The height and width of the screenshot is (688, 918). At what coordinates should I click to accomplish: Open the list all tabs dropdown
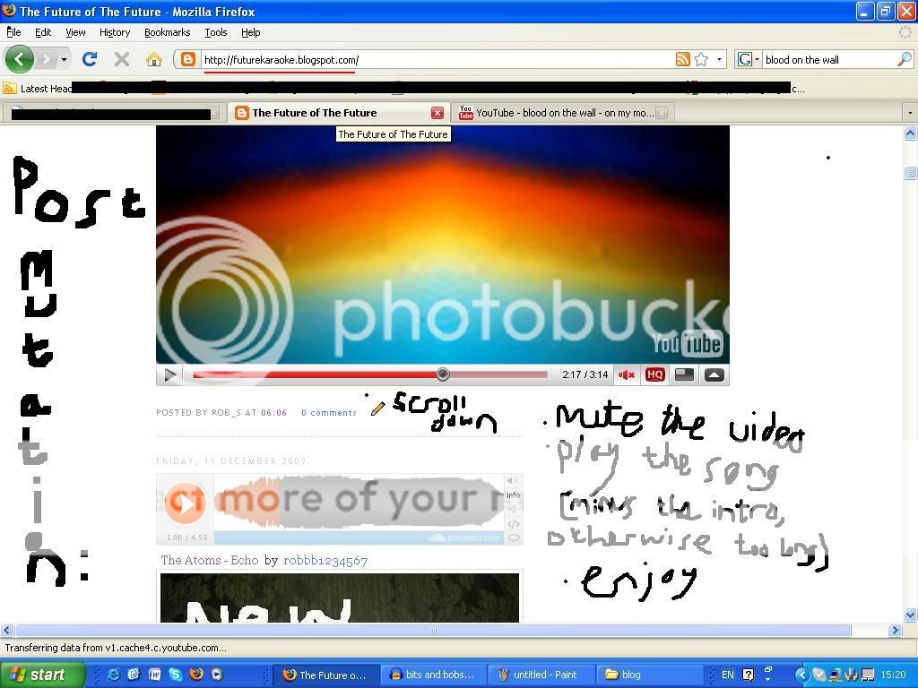click(x=909, y=112)
